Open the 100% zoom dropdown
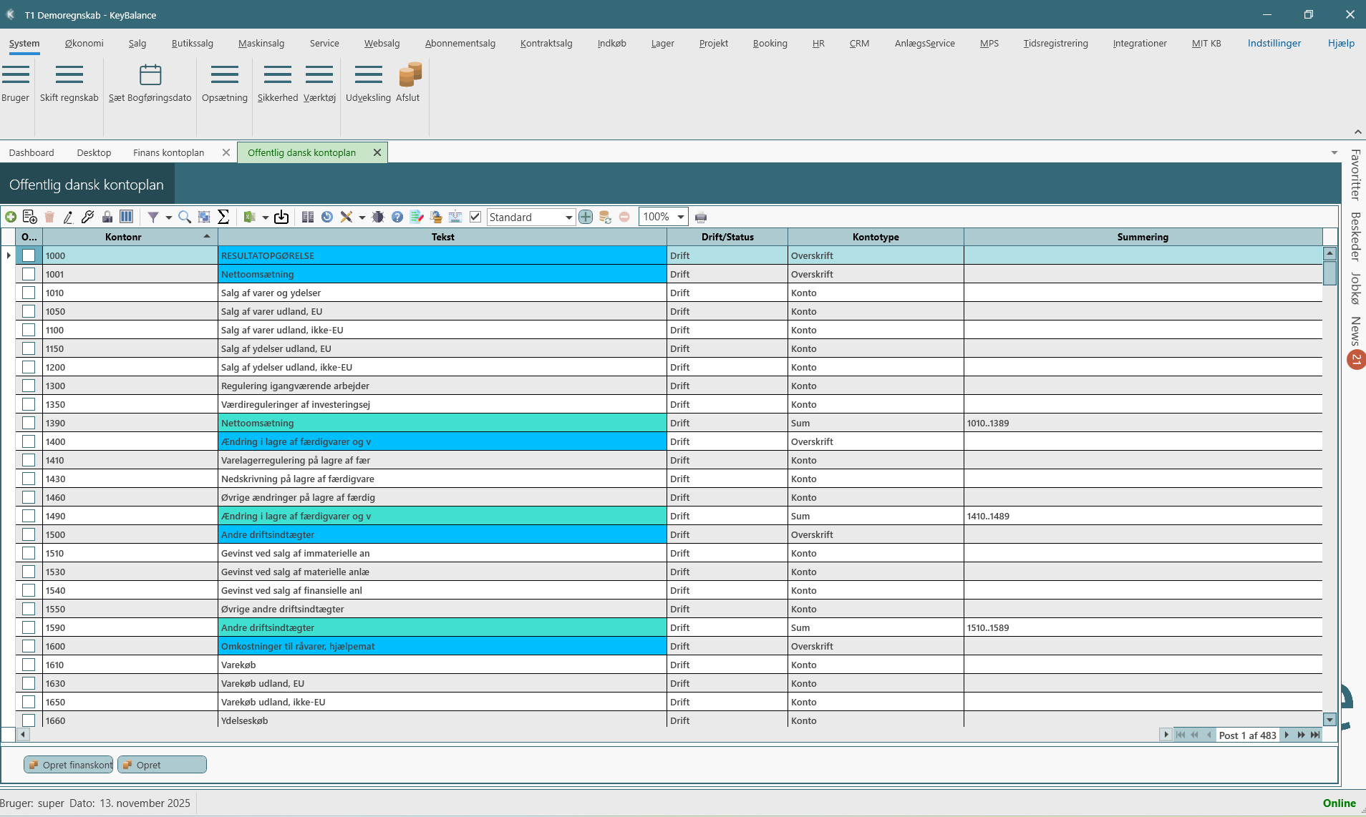The image size is (1366, 817). point(680,217)
